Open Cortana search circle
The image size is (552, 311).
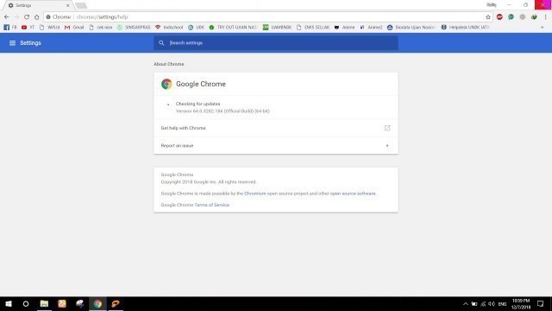pyautogui.click(x=26, y=303)
